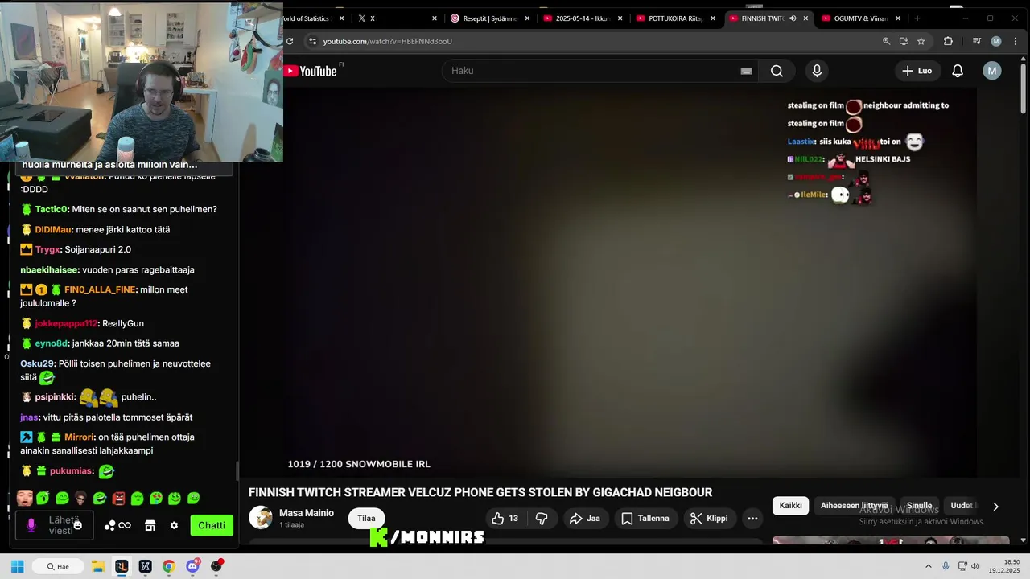1030x579 pixels.
Task: Open chat settings gear icon
Action: (174, 525)
